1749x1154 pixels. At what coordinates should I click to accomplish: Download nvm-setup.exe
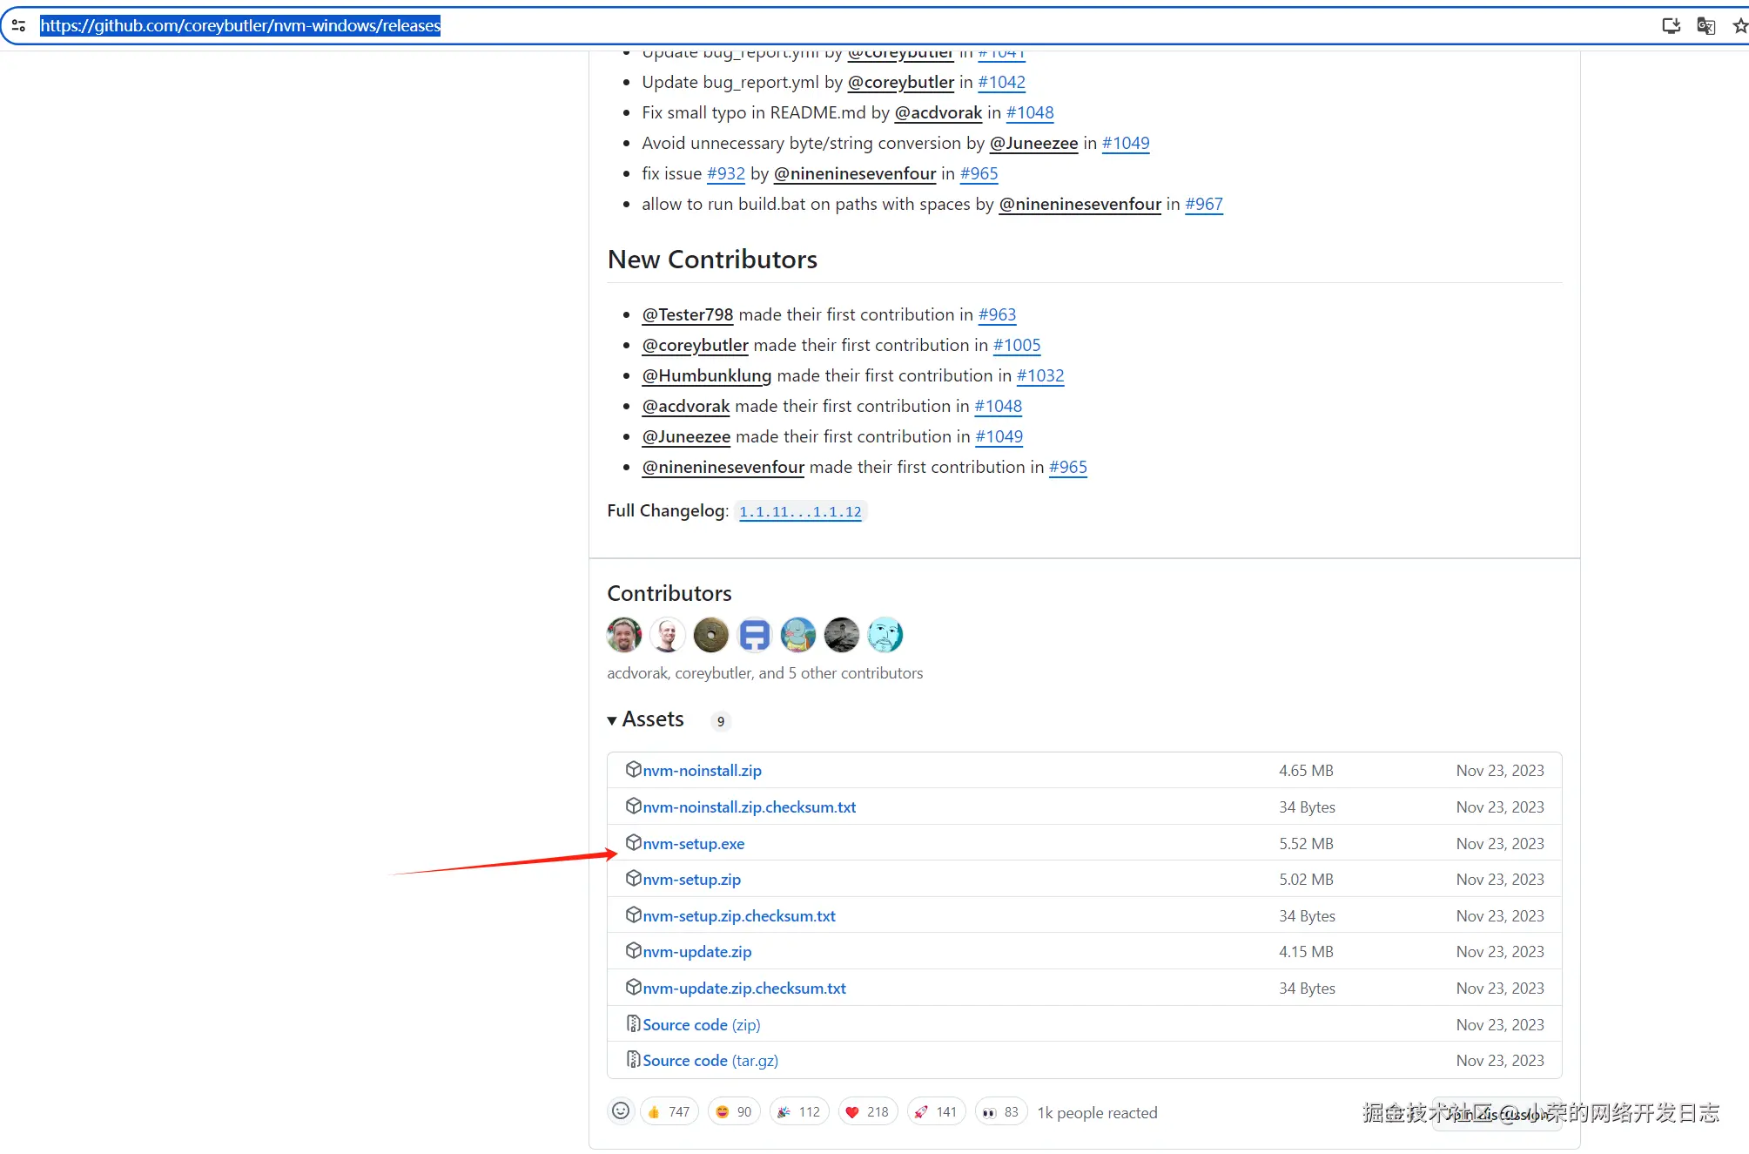[693, 844]
